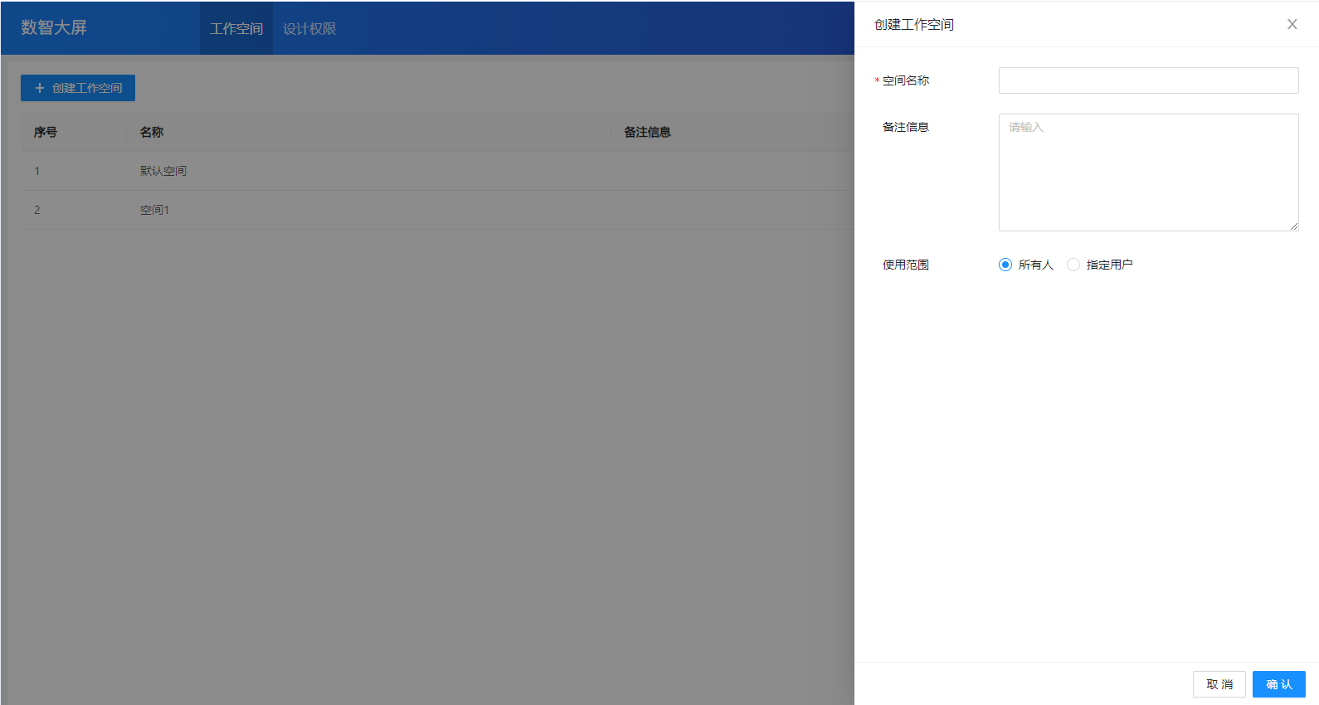Click the 名称 column header

(152, 132)
